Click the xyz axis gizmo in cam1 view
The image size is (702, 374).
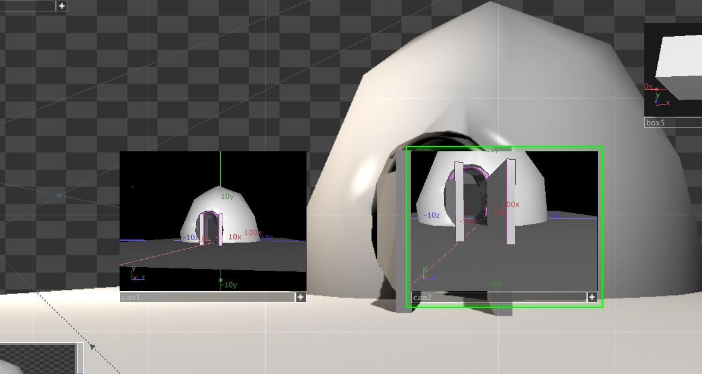click(x=138, y=274)
